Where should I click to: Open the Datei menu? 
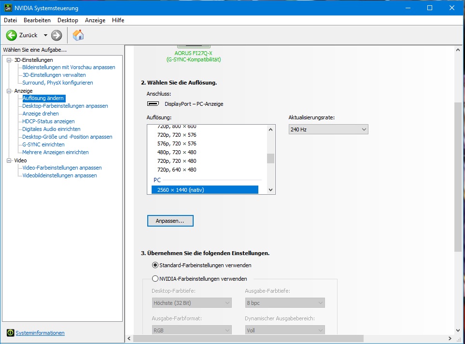click(x=10, y=20)
